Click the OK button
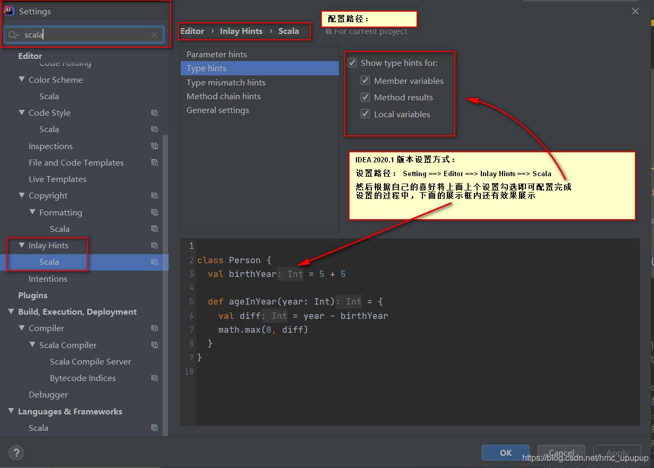 coord(506,453)
